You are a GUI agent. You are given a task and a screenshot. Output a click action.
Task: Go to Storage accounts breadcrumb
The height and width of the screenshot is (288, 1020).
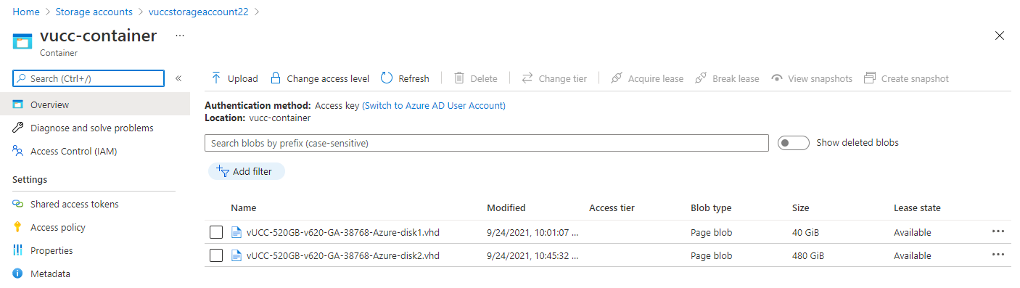coord(94,12)
